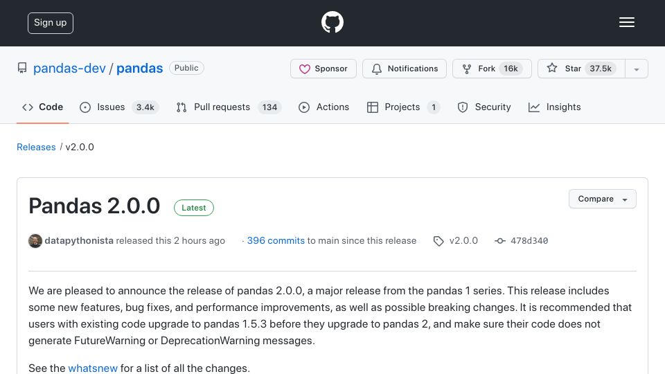Expand the star lists dropdown arrow
This screenshot has height=374, width=665.
click(637, 69)
